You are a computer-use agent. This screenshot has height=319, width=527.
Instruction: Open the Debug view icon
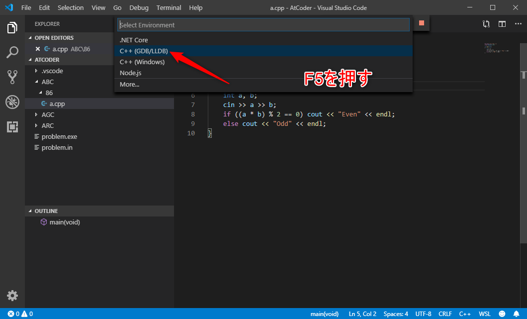coord(12,102)
